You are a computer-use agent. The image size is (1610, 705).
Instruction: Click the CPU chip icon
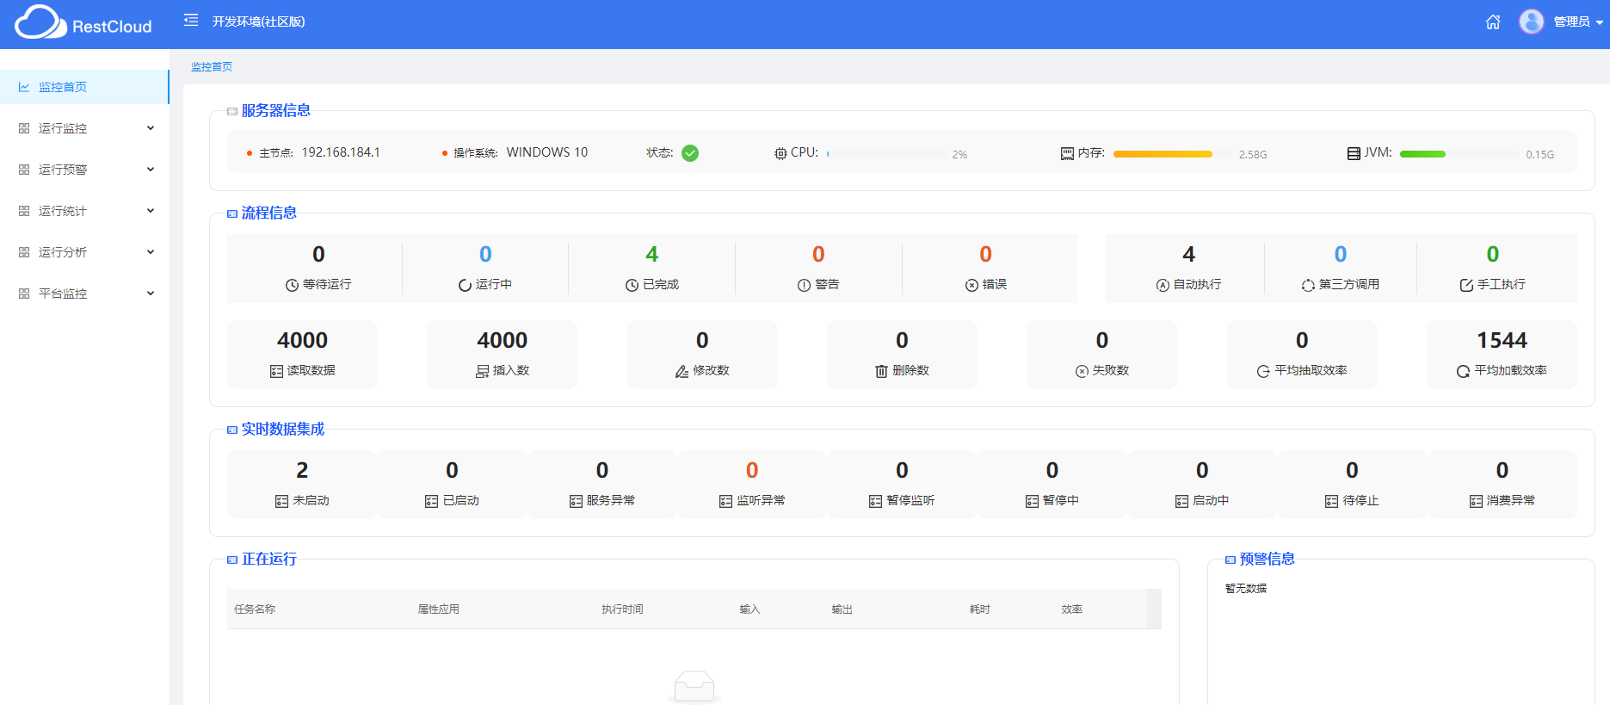point(780,153)
